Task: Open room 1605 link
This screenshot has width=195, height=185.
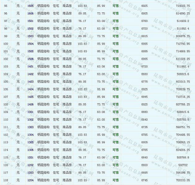Action: [x=30, y=6]
